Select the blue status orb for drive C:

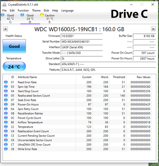pos(3,15)
